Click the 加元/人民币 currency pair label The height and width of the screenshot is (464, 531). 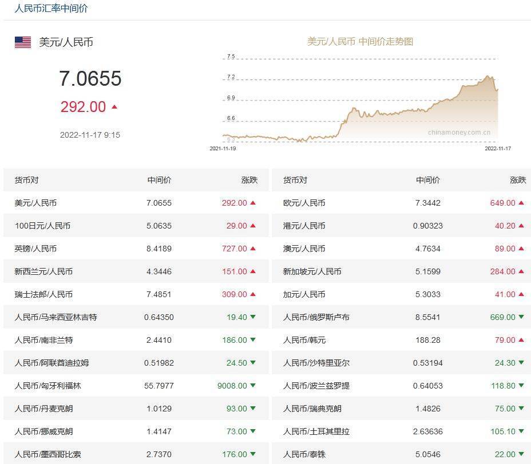tap(304, 294)
